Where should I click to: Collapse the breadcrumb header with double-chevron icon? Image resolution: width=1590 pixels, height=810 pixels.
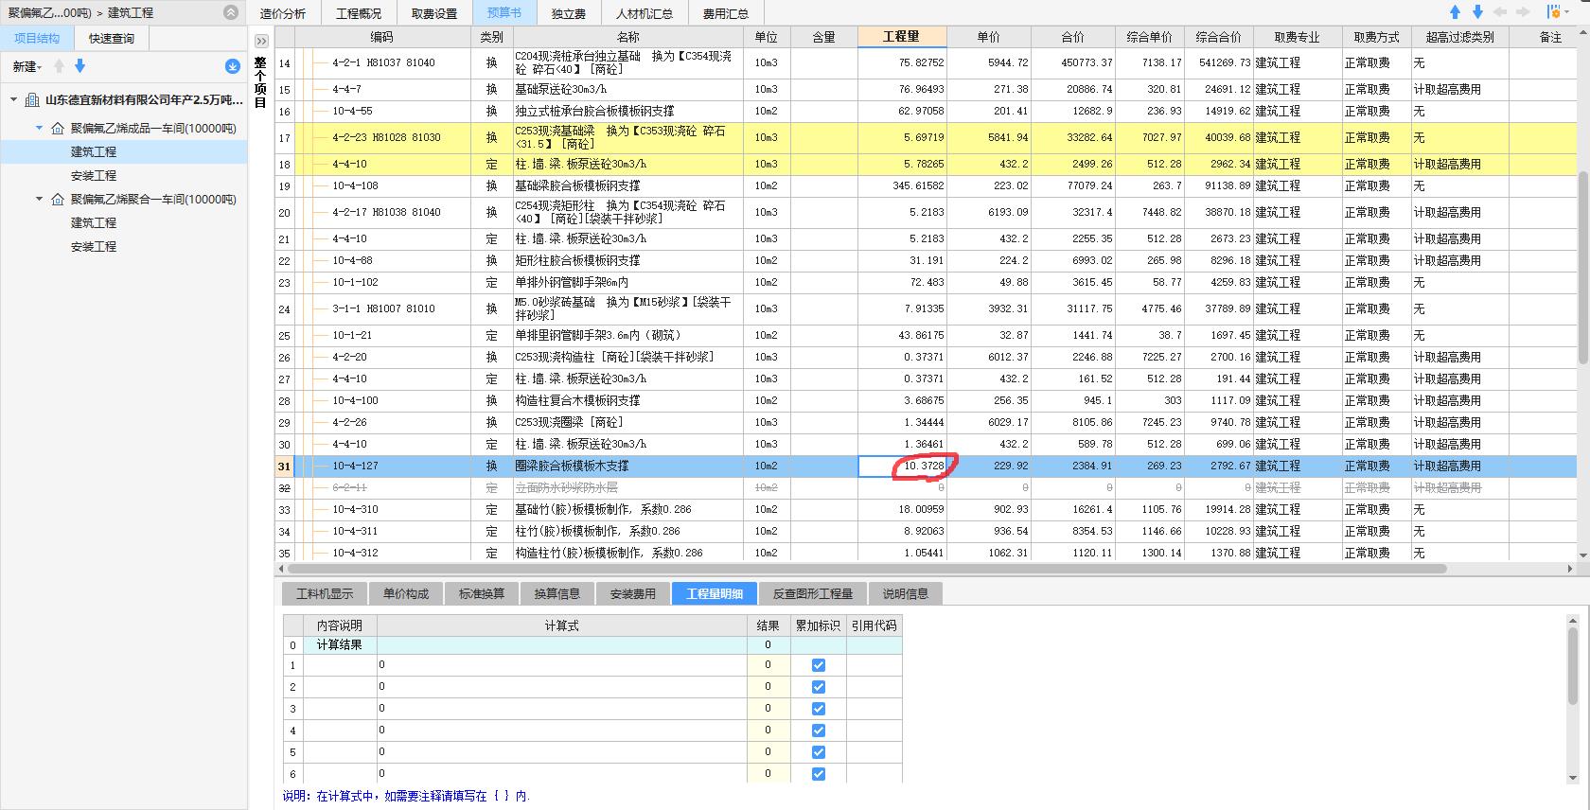pyautogui.click(x=231, y=12)
